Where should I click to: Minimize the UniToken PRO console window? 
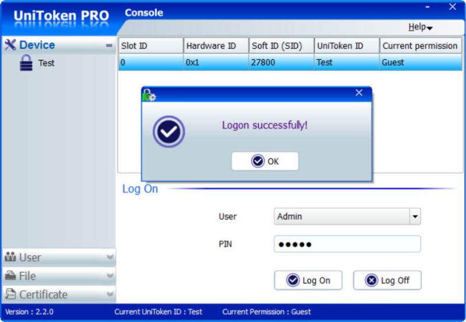[x=428, y=7]
